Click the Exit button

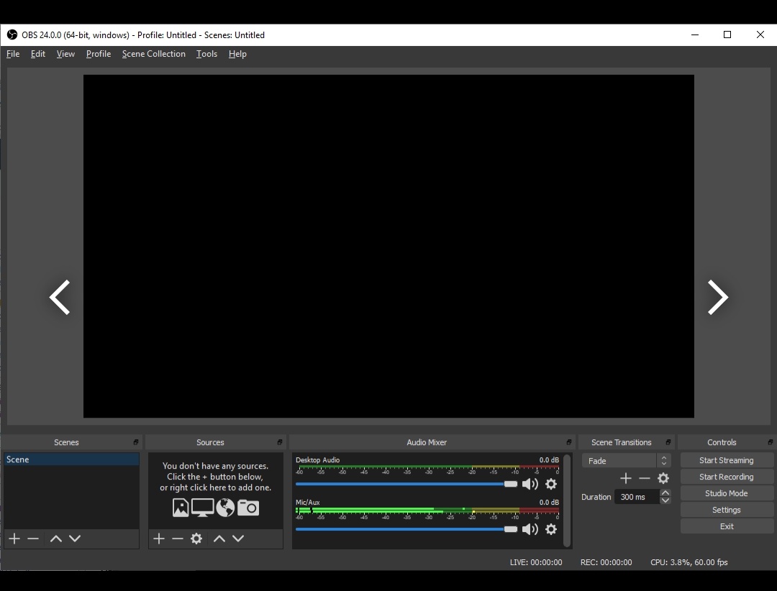tap(727, 526)
